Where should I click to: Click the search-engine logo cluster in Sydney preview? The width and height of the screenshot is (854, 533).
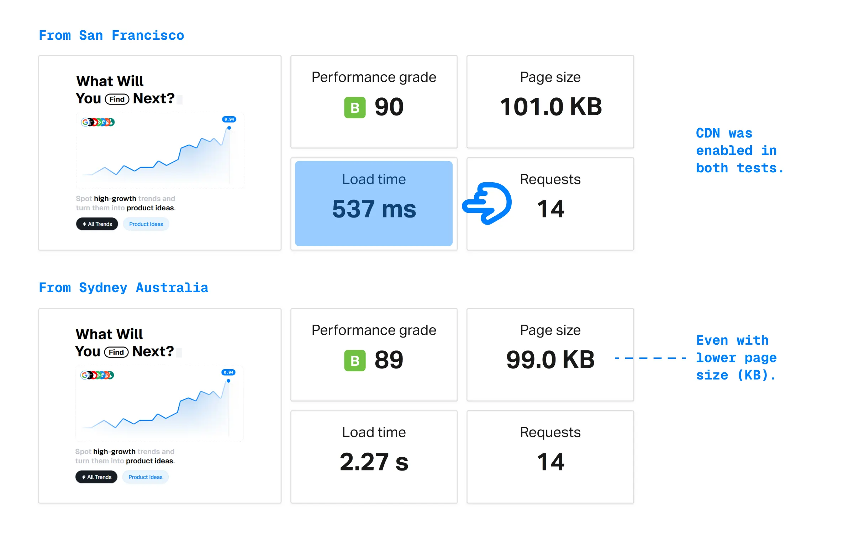pyautogui.click(x=97, y=375)
